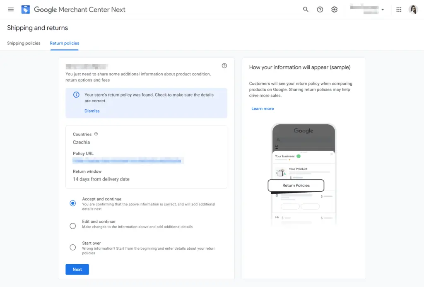Select the Accept and continue option
Image resolution: width=424 pixels, height=287 pixels.
click(x=73, y=203)
